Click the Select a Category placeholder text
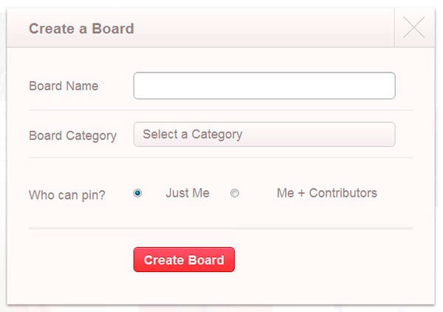Viewport: 443px width, 312px height. tap(192, 135)
